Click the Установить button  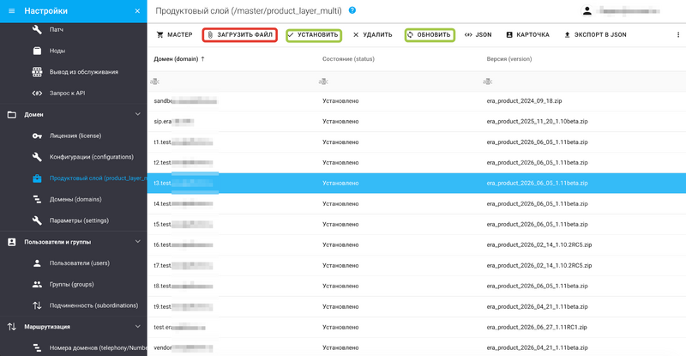314,35
